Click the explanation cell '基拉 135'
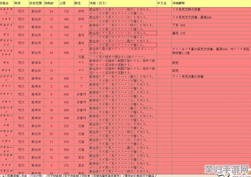 tap(211, 33)
